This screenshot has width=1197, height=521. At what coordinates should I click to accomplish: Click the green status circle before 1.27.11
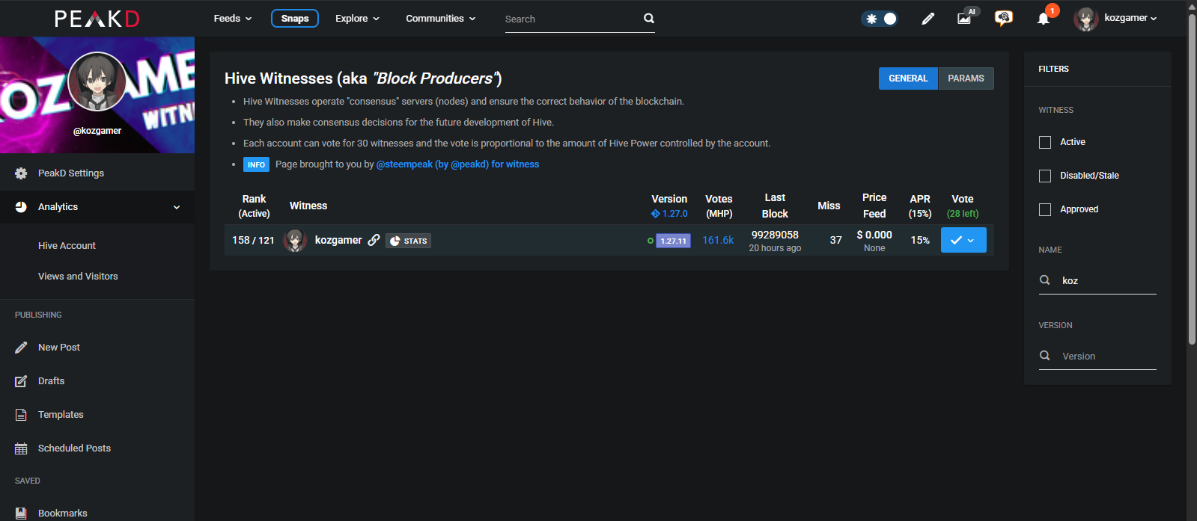[x=651, y=241]
